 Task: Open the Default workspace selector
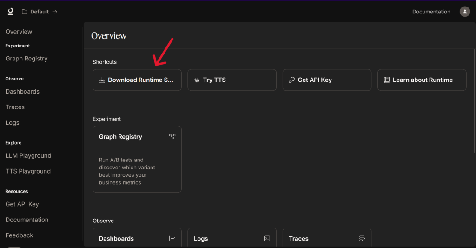[40, 12]
